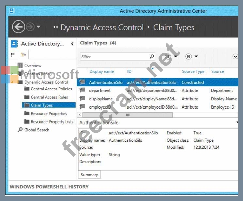243x201 pixels.
Task: Select Contoso (local) node
Action: click(x=38, y=74)
